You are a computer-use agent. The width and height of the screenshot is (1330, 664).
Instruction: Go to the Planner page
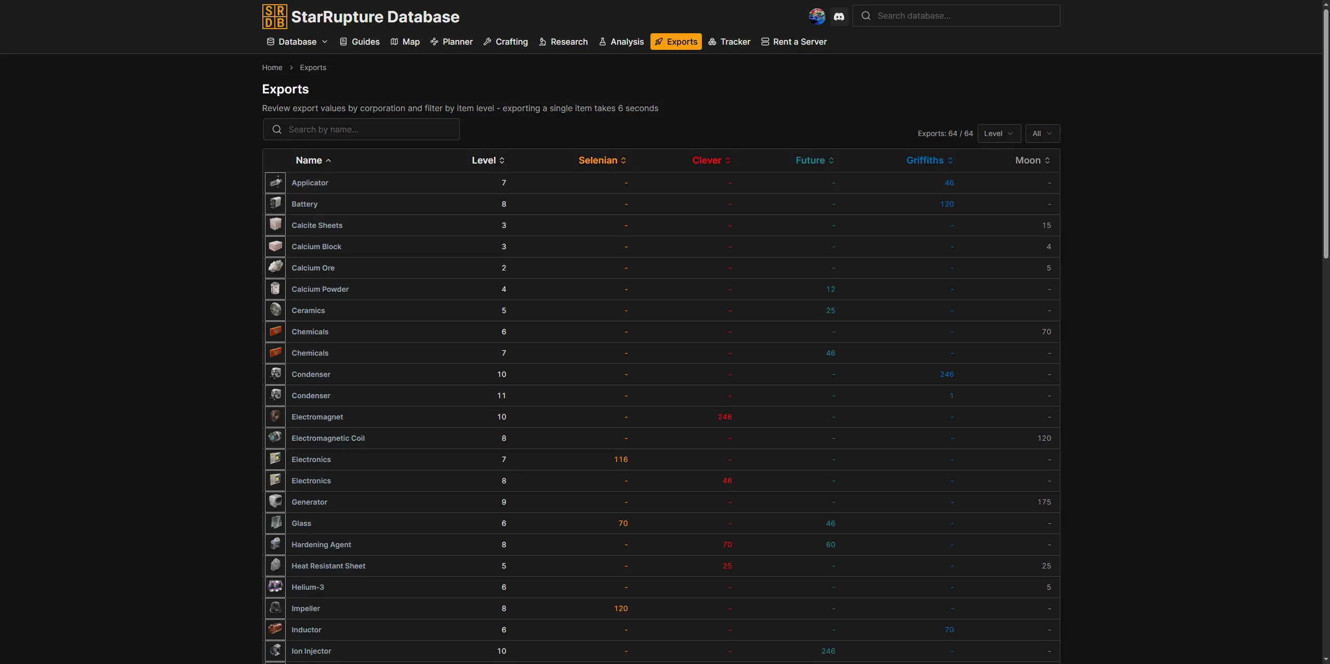(x=451, y=42)
